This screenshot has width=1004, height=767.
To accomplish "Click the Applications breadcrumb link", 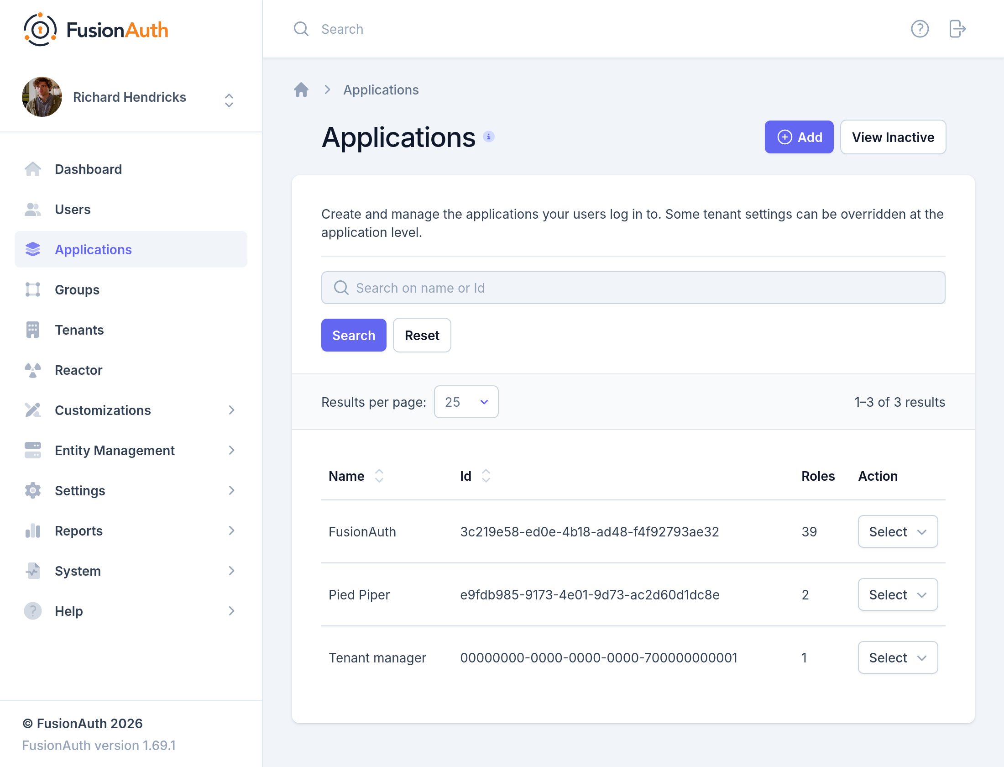I will [x=381, y=89].
